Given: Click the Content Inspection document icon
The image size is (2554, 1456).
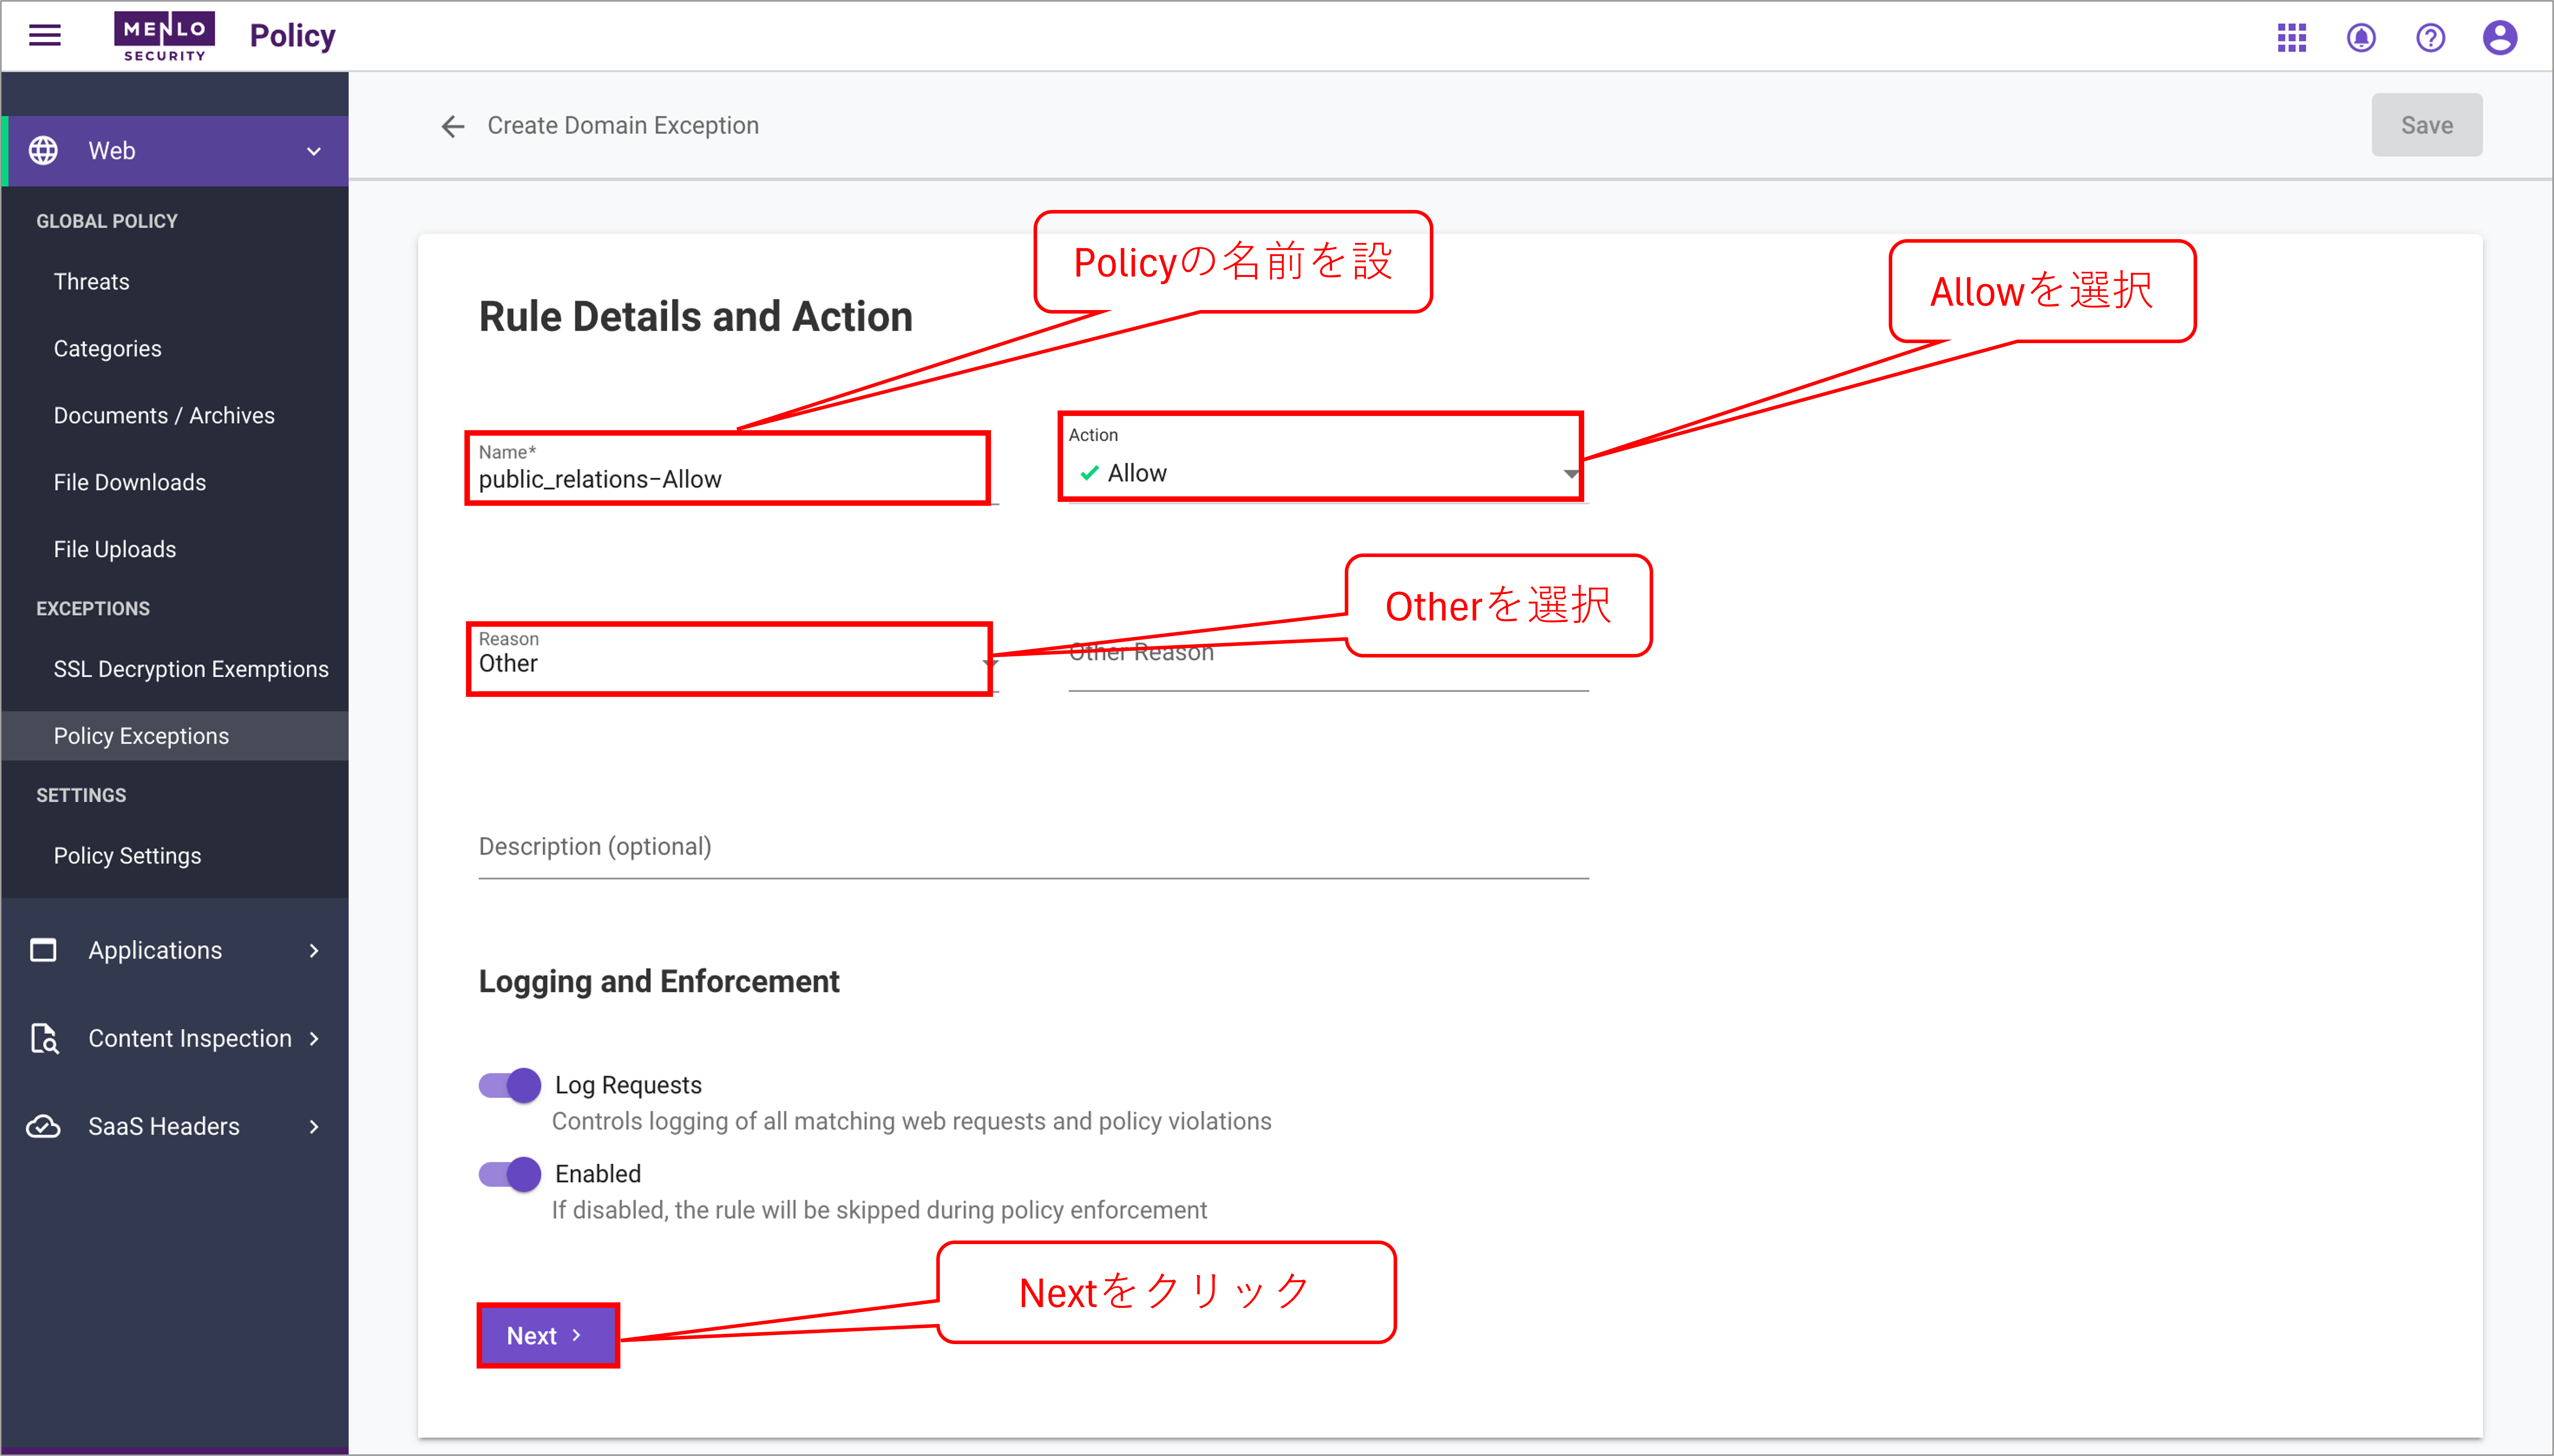Looking at the screenshot, I should [44, 1038].
